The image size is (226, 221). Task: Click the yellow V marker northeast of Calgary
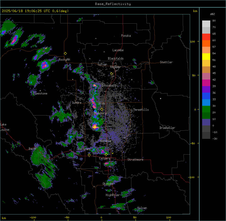point(112,153)
